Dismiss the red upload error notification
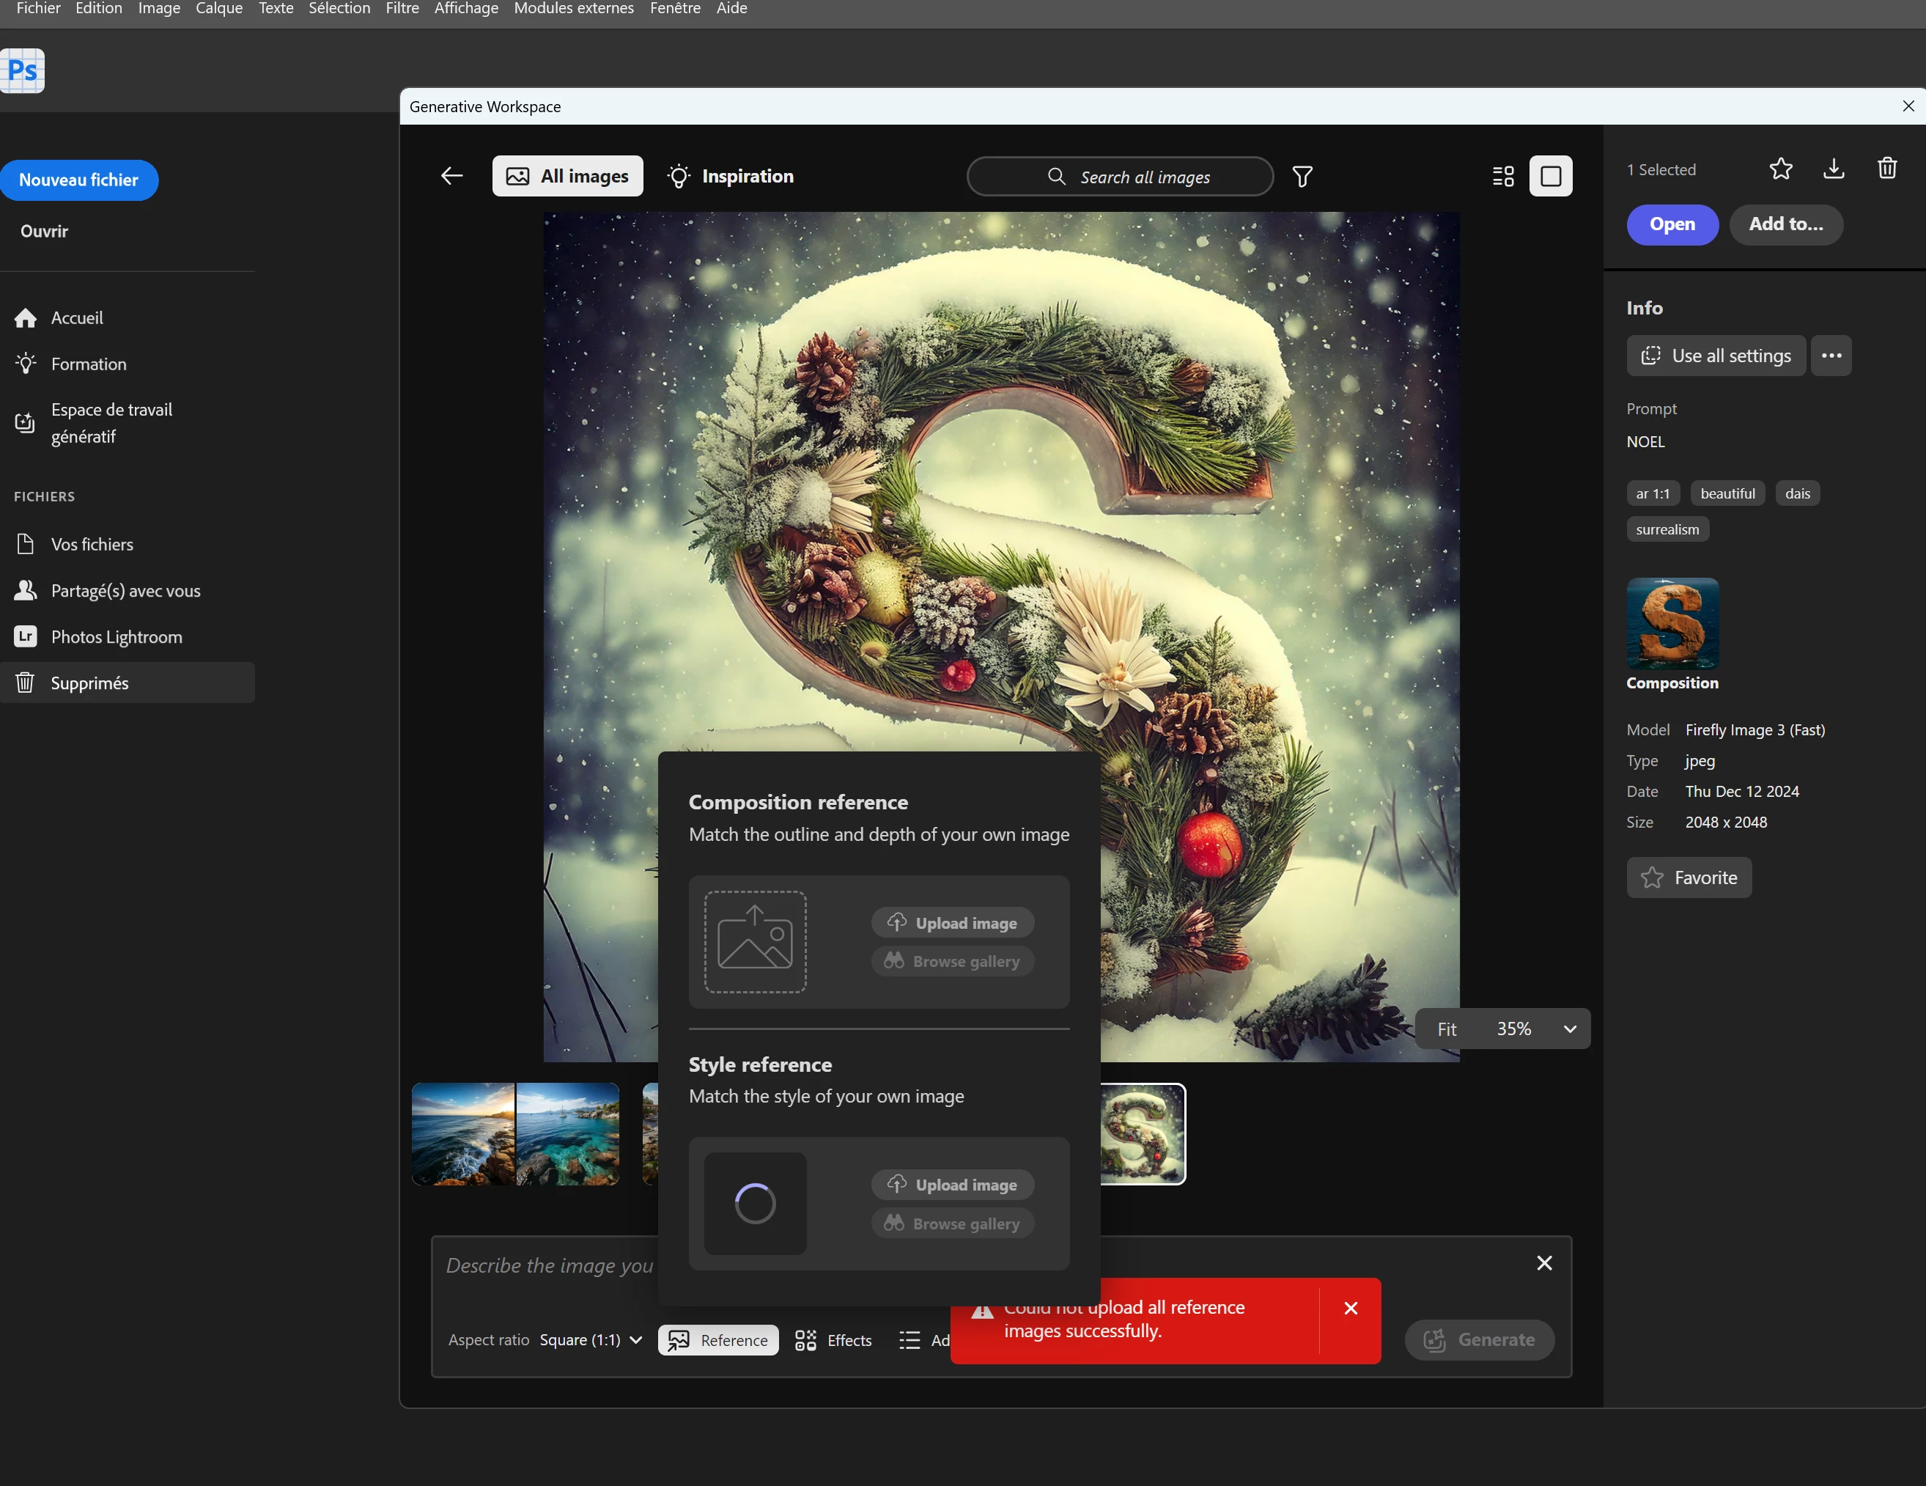The width and height of the screenshot is (1926, 1486). 1350,1309
